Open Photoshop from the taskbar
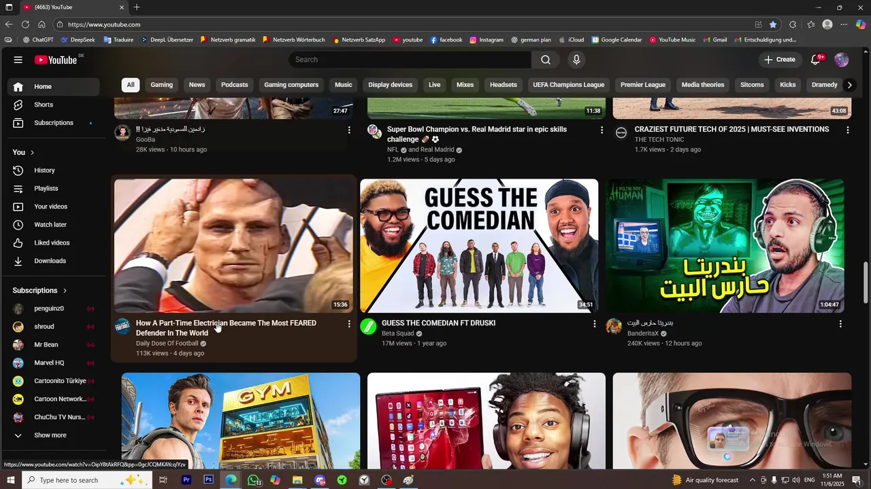 [209, 480]
